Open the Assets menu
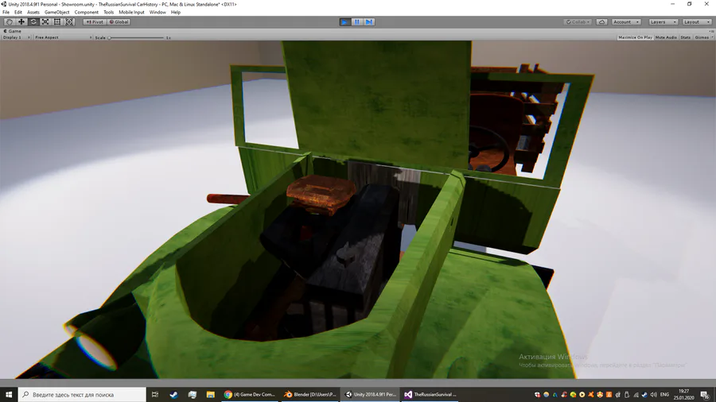 click(x=33, y=12)
